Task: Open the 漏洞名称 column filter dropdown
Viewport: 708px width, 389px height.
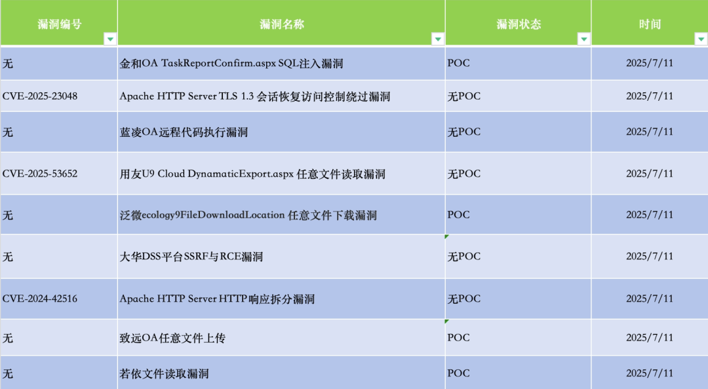Action: [x=437, y=39]
